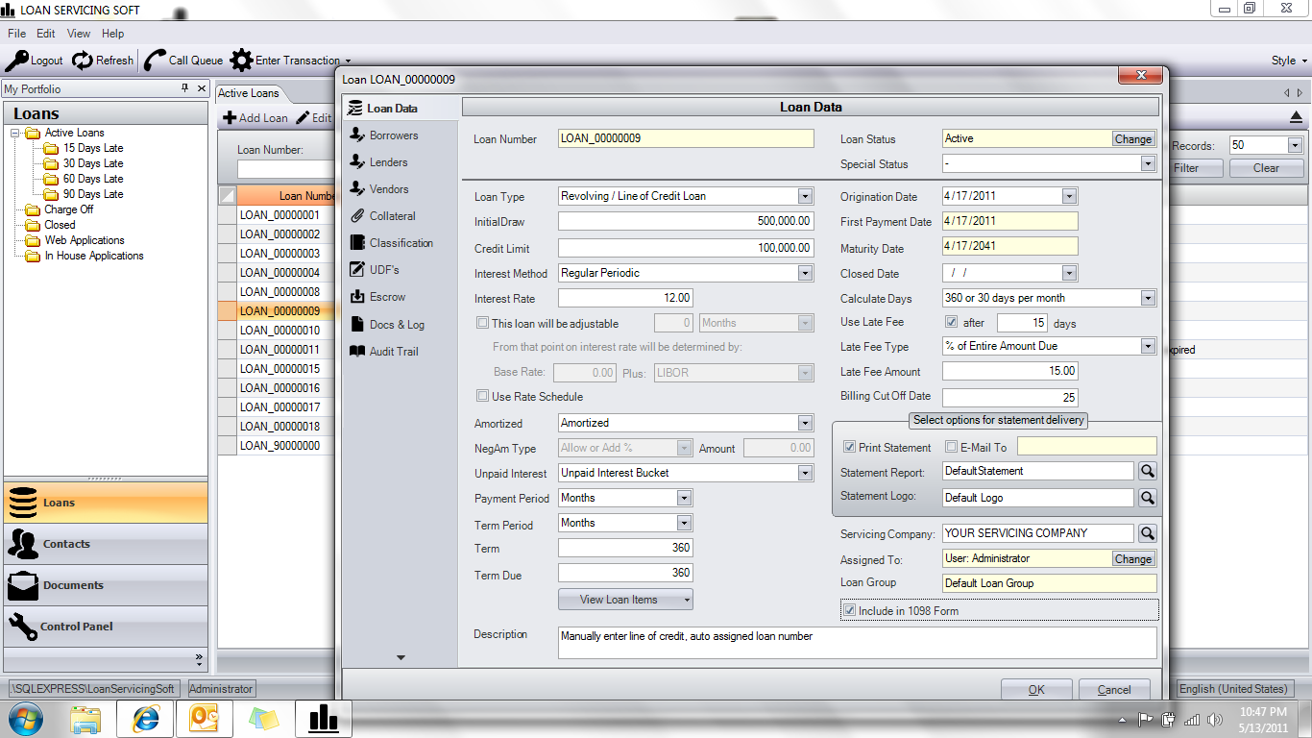Open the View menu
Screen dimensions: 1312x738
point(79,34)
